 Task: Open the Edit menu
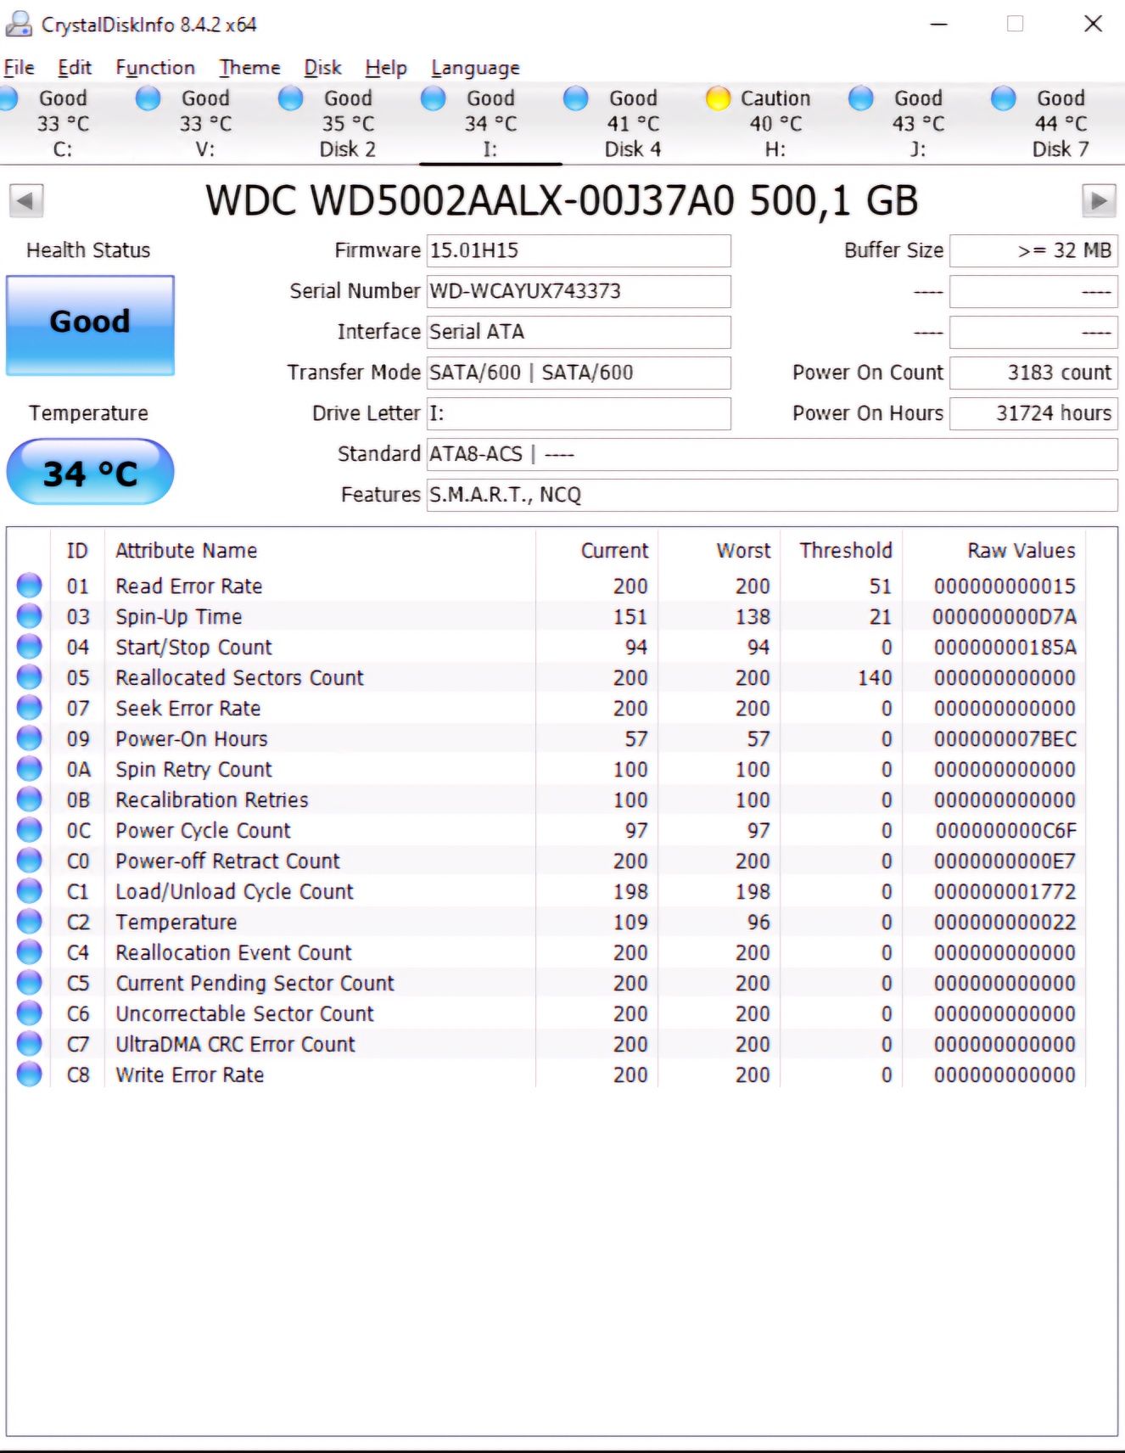click(x=74, y=68)
